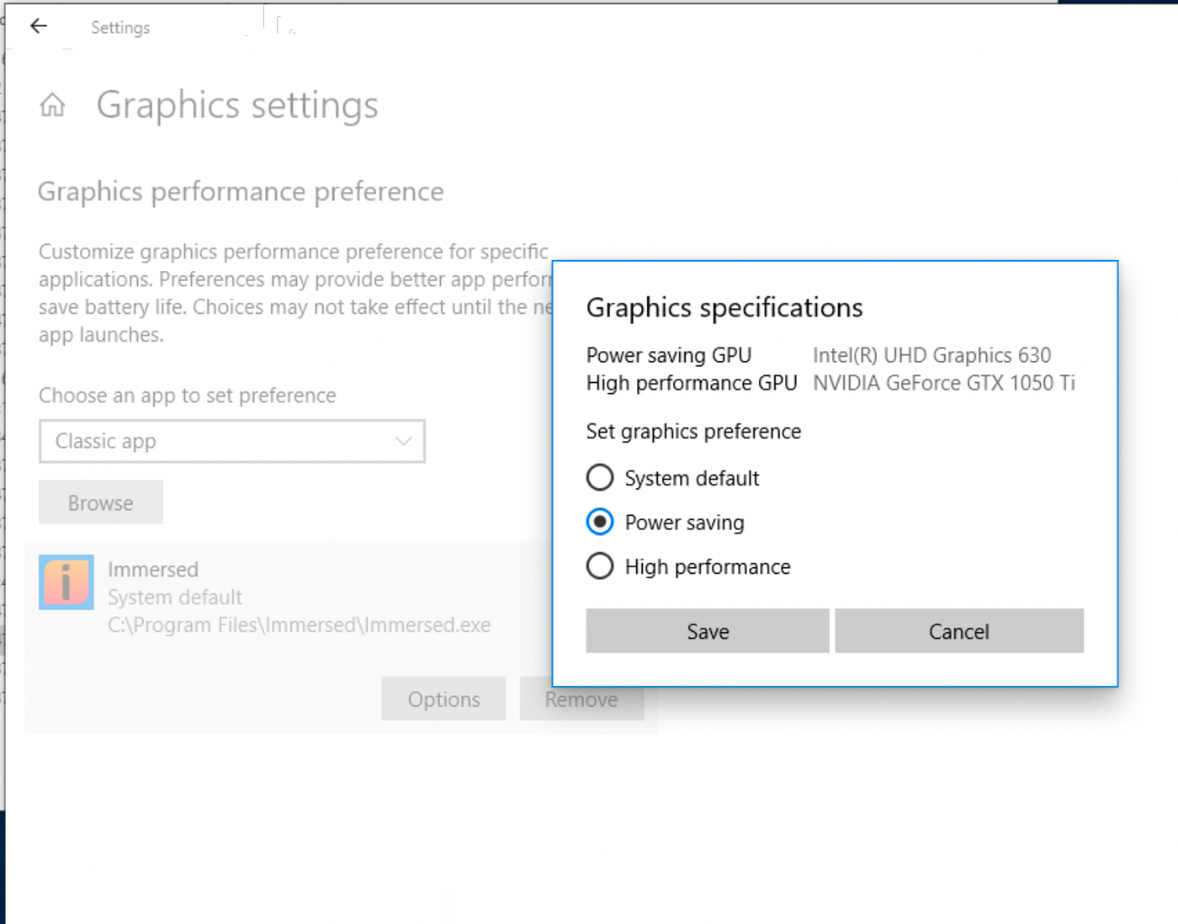Select High performance graphics preference
The width and height of the screenshot is (1178, 924).
600,566
